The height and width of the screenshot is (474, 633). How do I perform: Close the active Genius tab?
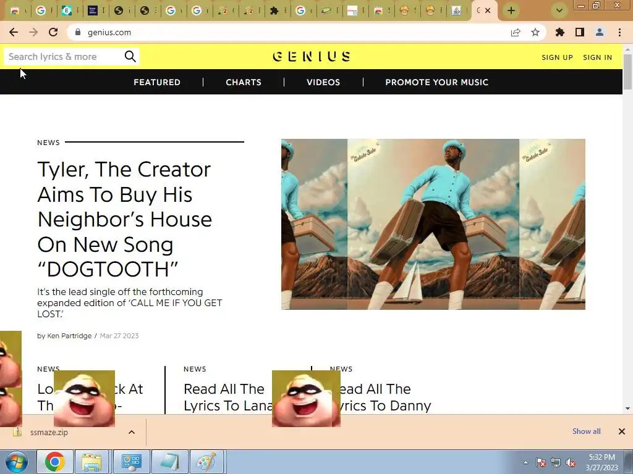click(x=488, y=10)
